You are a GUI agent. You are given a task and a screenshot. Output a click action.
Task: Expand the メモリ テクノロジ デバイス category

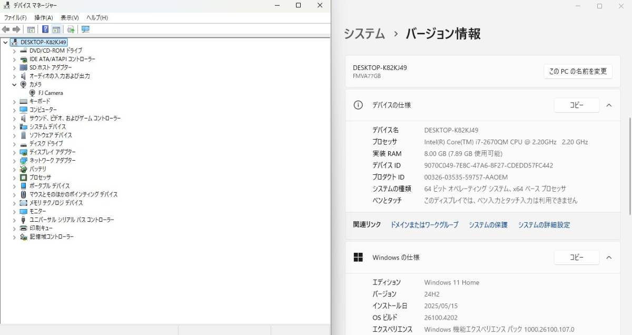pyautogui.click(x=14, y=203)
